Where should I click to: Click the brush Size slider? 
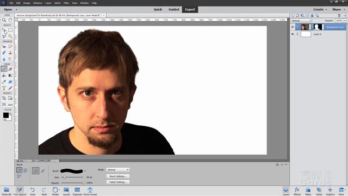click(x=72, y=177)
